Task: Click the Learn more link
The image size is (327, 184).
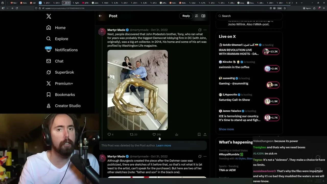Action: point(163,145)
